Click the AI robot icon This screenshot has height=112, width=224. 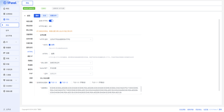click(x=4, y=42)
